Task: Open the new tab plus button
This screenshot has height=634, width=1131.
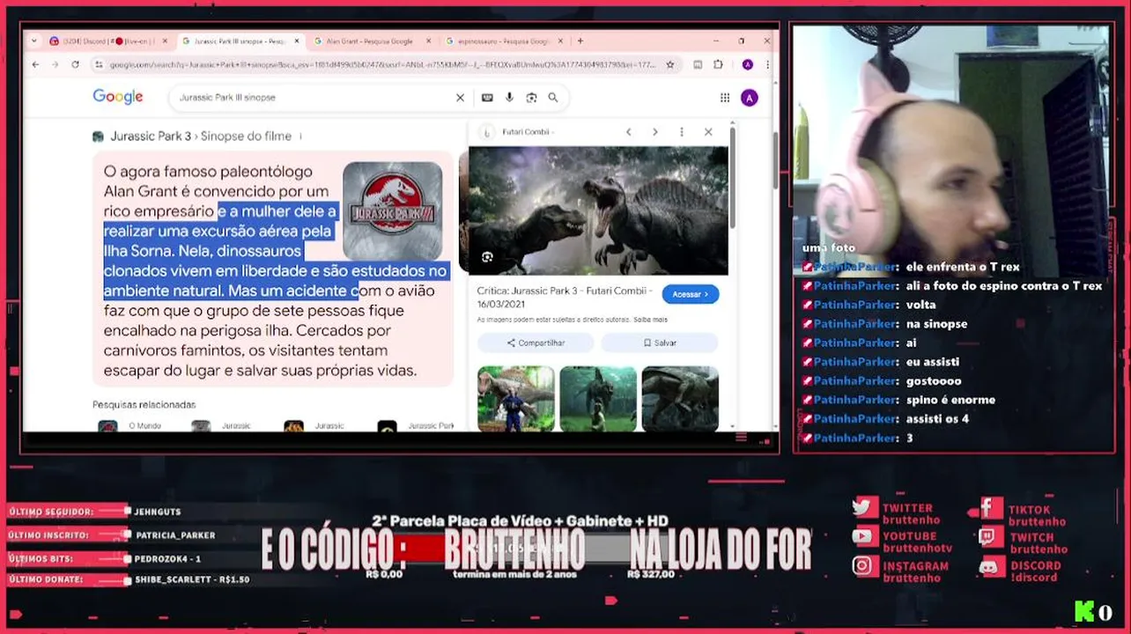Action: coord(580,41)
